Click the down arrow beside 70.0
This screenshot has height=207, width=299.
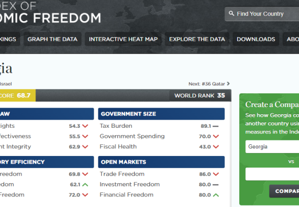coord(216,136)
